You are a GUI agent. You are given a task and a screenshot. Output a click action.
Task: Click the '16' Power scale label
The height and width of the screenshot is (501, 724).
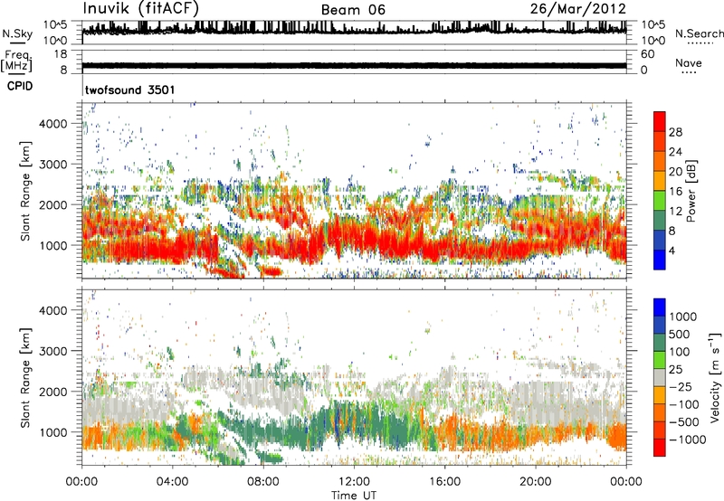(675, 192)
